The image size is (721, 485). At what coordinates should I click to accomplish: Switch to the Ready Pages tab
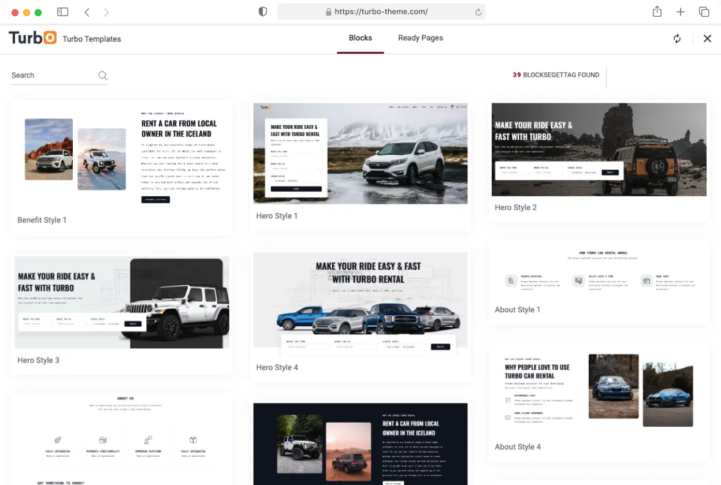click(x=421, y=38)
